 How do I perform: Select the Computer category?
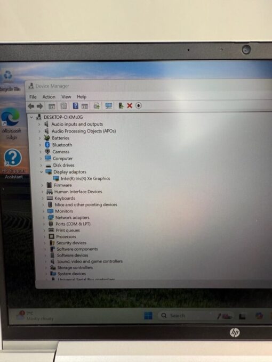63,159
